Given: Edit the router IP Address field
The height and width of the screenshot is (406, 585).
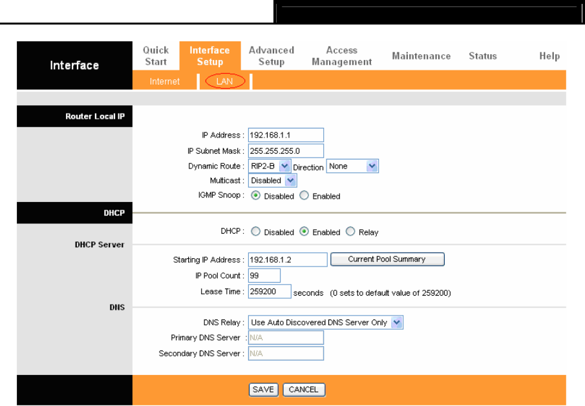Looking at the screenshot, I should tap(286, 135).
